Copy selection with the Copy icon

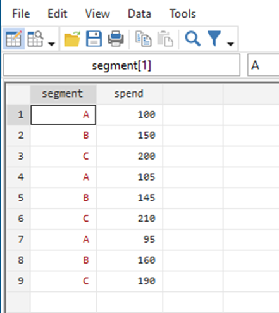coord(144,39)
